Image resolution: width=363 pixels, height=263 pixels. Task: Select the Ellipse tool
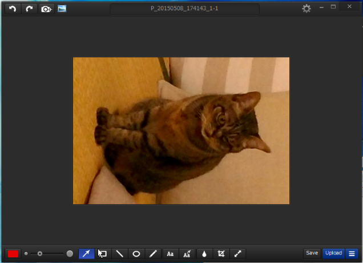click(x=137, y=253)
